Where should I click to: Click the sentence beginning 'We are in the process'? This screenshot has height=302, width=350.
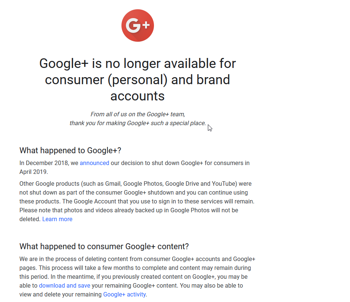(x=137, y=263)
